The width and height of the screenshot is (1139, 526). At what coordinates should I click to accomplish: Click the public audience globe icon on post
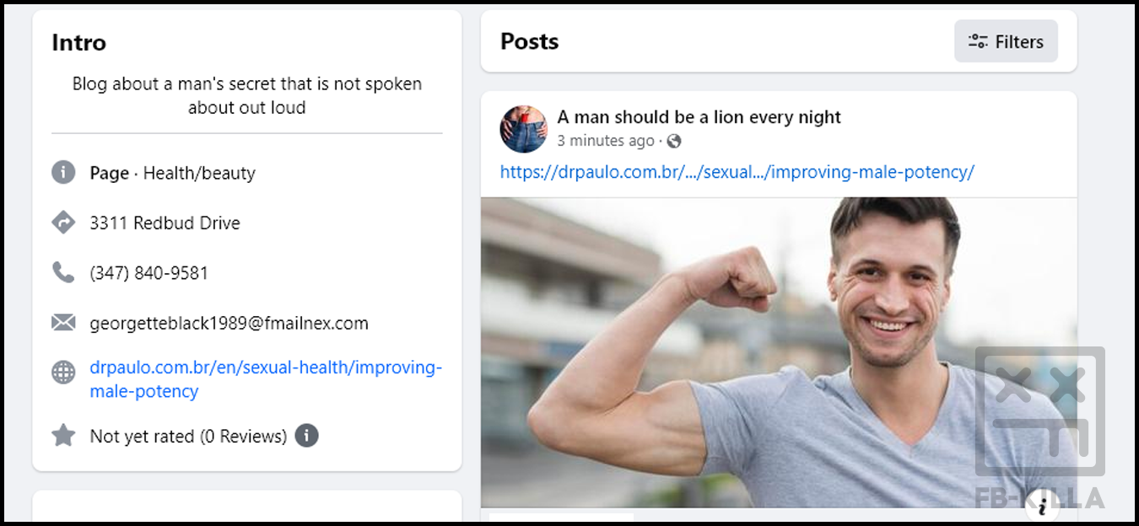pyautogui.click(x=673, y=141)
